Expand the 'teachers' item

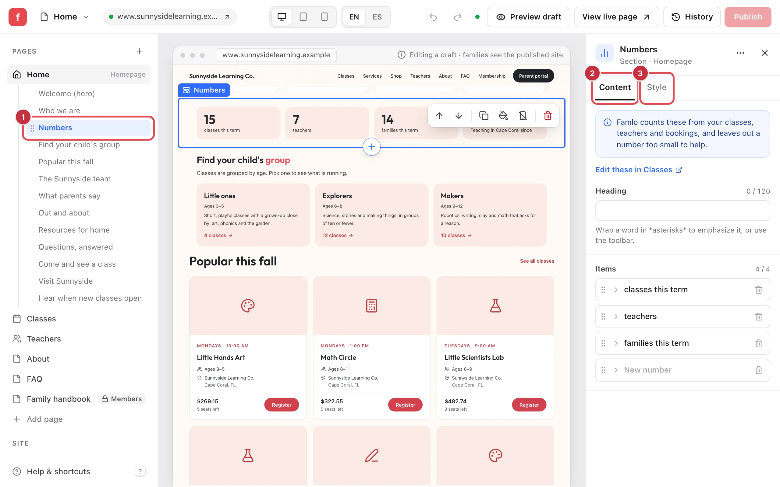click(x=616, y=317)
